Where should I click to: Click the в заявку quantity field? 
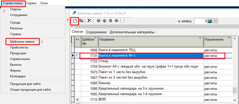(x=201, y=21)
